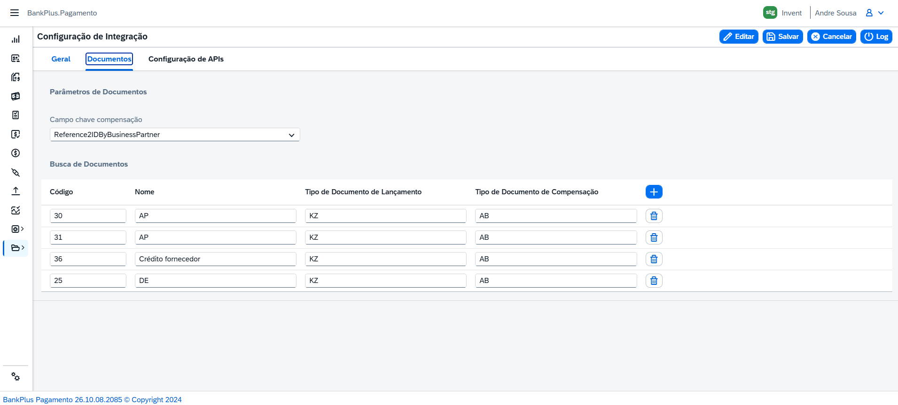
Task: Delete the row with code 31
Action: (654, 237)
